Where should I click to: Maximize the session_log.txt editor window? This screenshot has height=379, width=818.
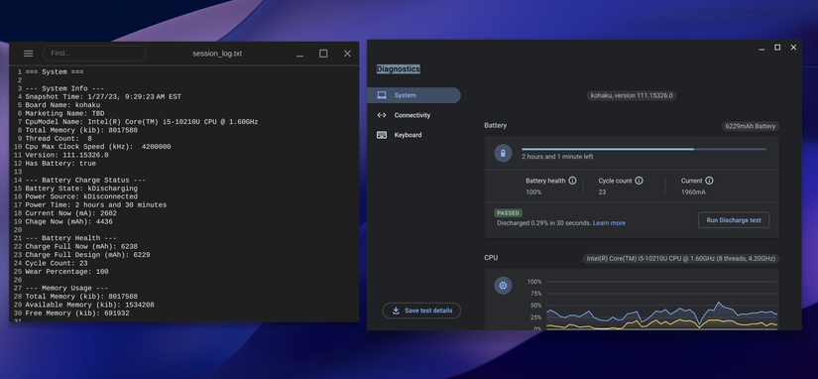[x=323, y=54]
